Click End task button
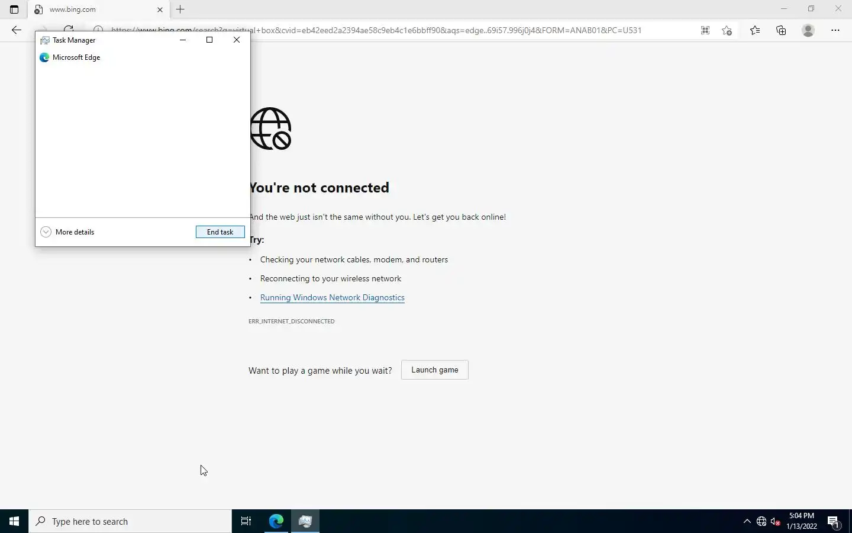The width and height of the screenshot is (852, 533). 220,232
